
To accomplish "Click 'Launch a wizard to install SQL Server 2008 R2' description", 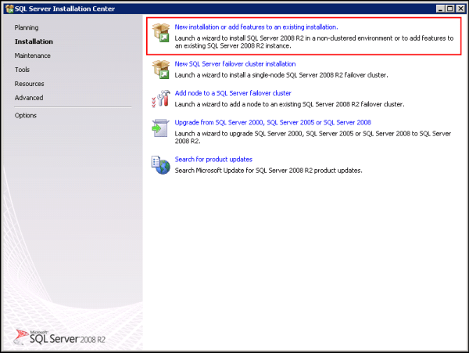I will pyautogui.click(x=314, y=42).
